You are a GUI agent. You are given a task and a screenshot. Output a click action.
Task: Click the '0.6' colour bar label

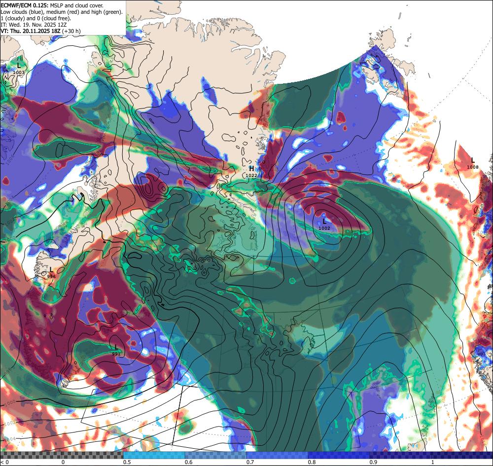click(189, 462)
